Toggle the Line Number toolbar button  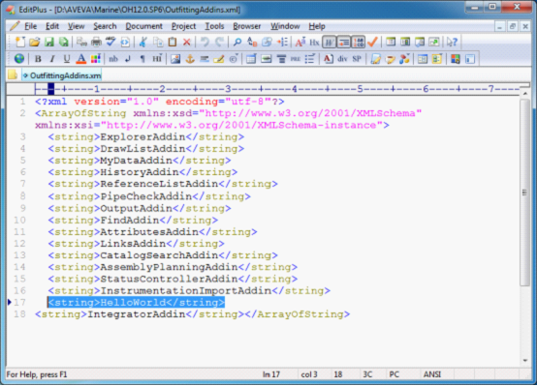(359, 42)
